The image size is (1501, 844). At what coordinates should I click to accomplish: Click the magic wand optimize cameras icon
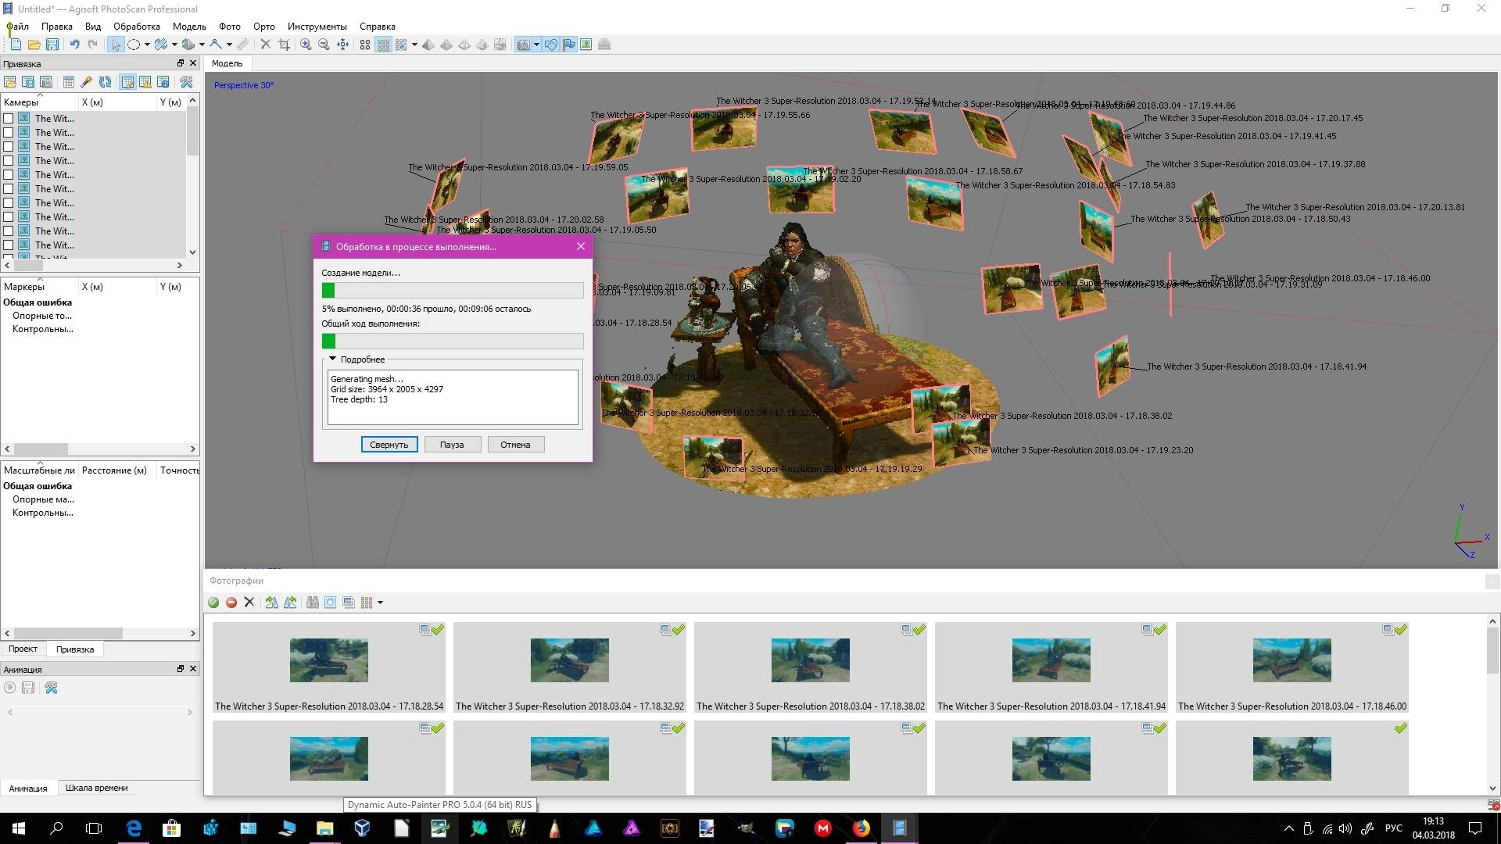(87, 82)
